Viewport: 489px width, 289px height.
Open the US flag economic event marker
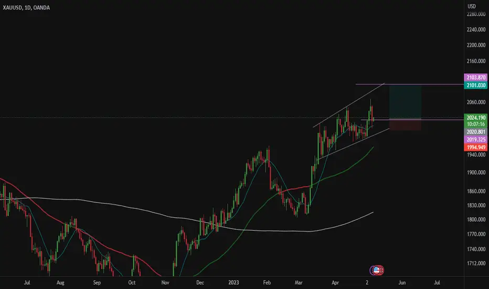click(376, 270)
